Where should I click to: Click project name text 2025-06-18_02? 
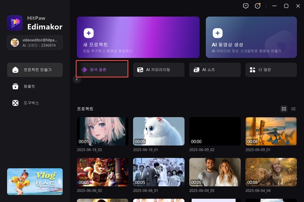89,150
